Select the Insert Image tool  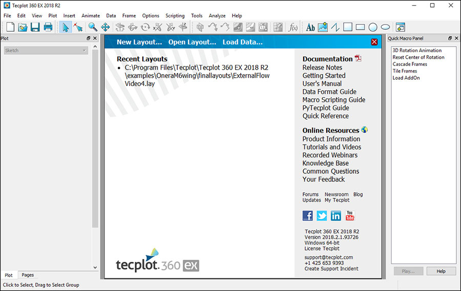pyautogui.click(x=323, y=27)
